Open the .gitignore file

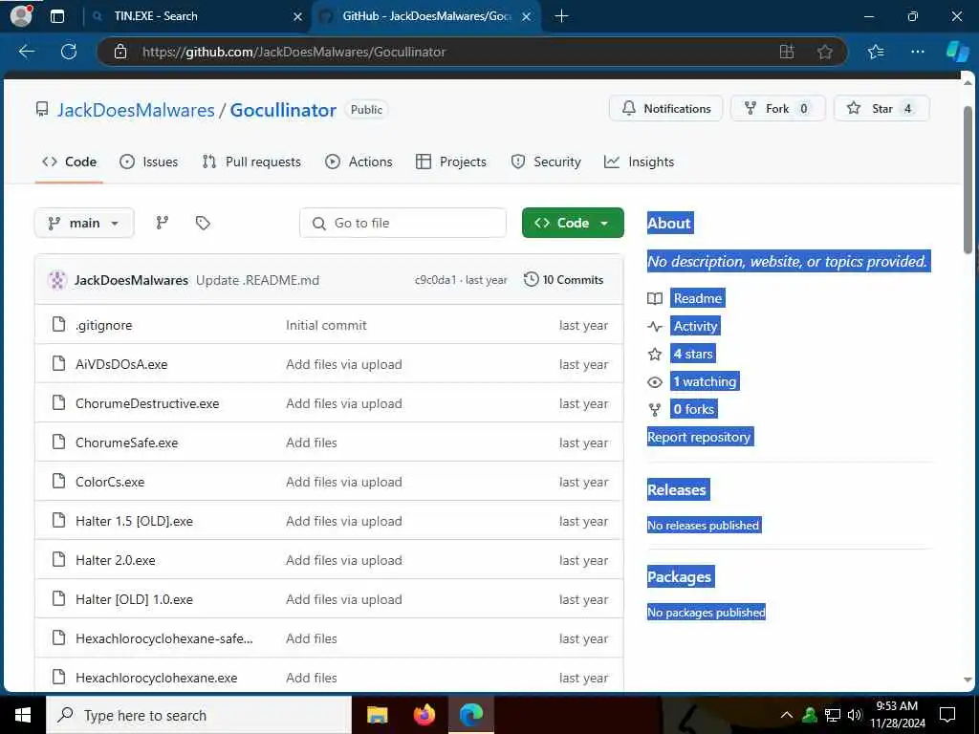click(x=104, y=325)
